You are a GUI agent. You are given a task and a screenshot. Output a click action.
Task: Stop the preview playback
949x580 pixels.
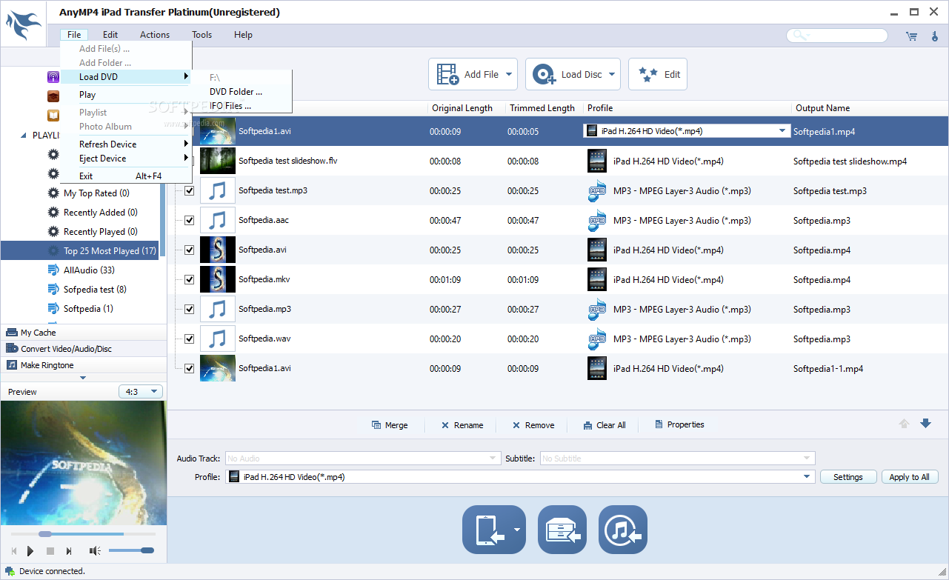coord(50,551)
